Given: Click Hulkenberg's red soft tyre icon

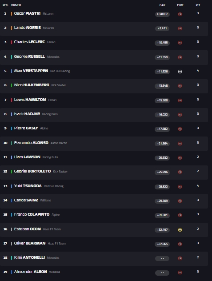Looking at the screenshot, I should click(180, 86).
